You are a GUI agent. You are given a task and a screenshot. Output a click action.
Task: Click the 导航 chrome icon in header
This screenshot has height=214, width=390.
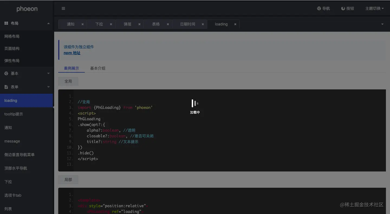(319, 8)
